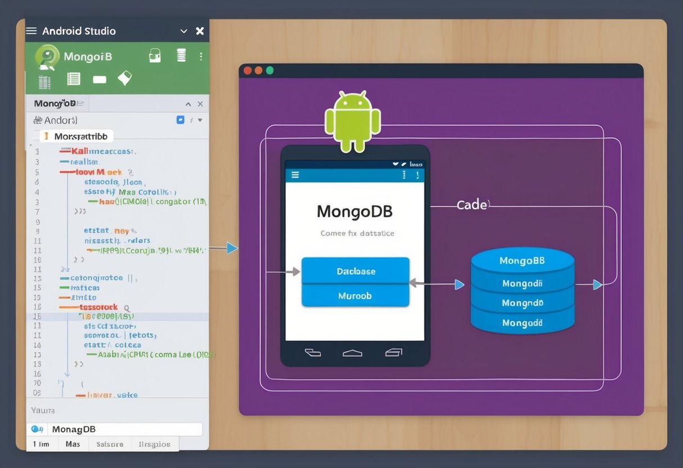Open the dropdown triangle on the Andorl row
Viewport: 683px width, 468px height.
coord(200,120)
